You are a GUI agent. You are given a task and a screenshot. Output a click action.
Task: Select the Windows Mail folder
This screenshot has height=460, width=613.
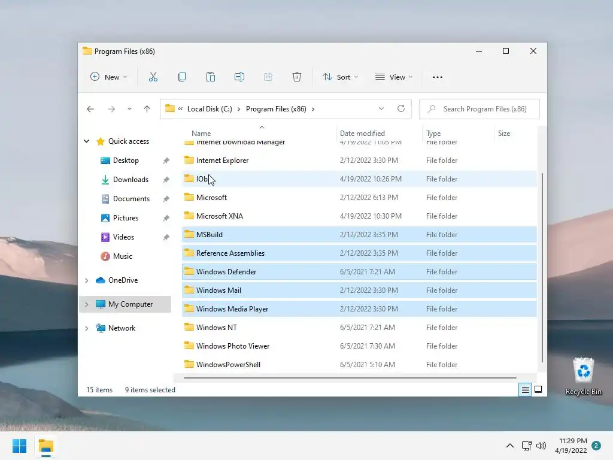coord(359,290)
